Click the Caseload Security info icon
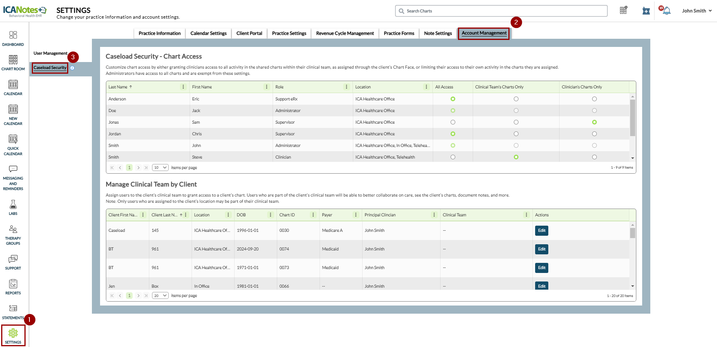The image size is (717, 347). point(72,68)
